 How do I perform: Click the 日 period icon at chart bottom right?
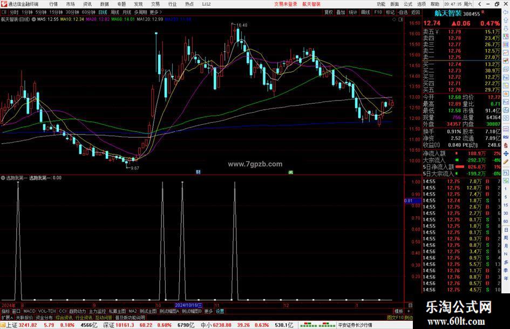click(x=410, y=305)
